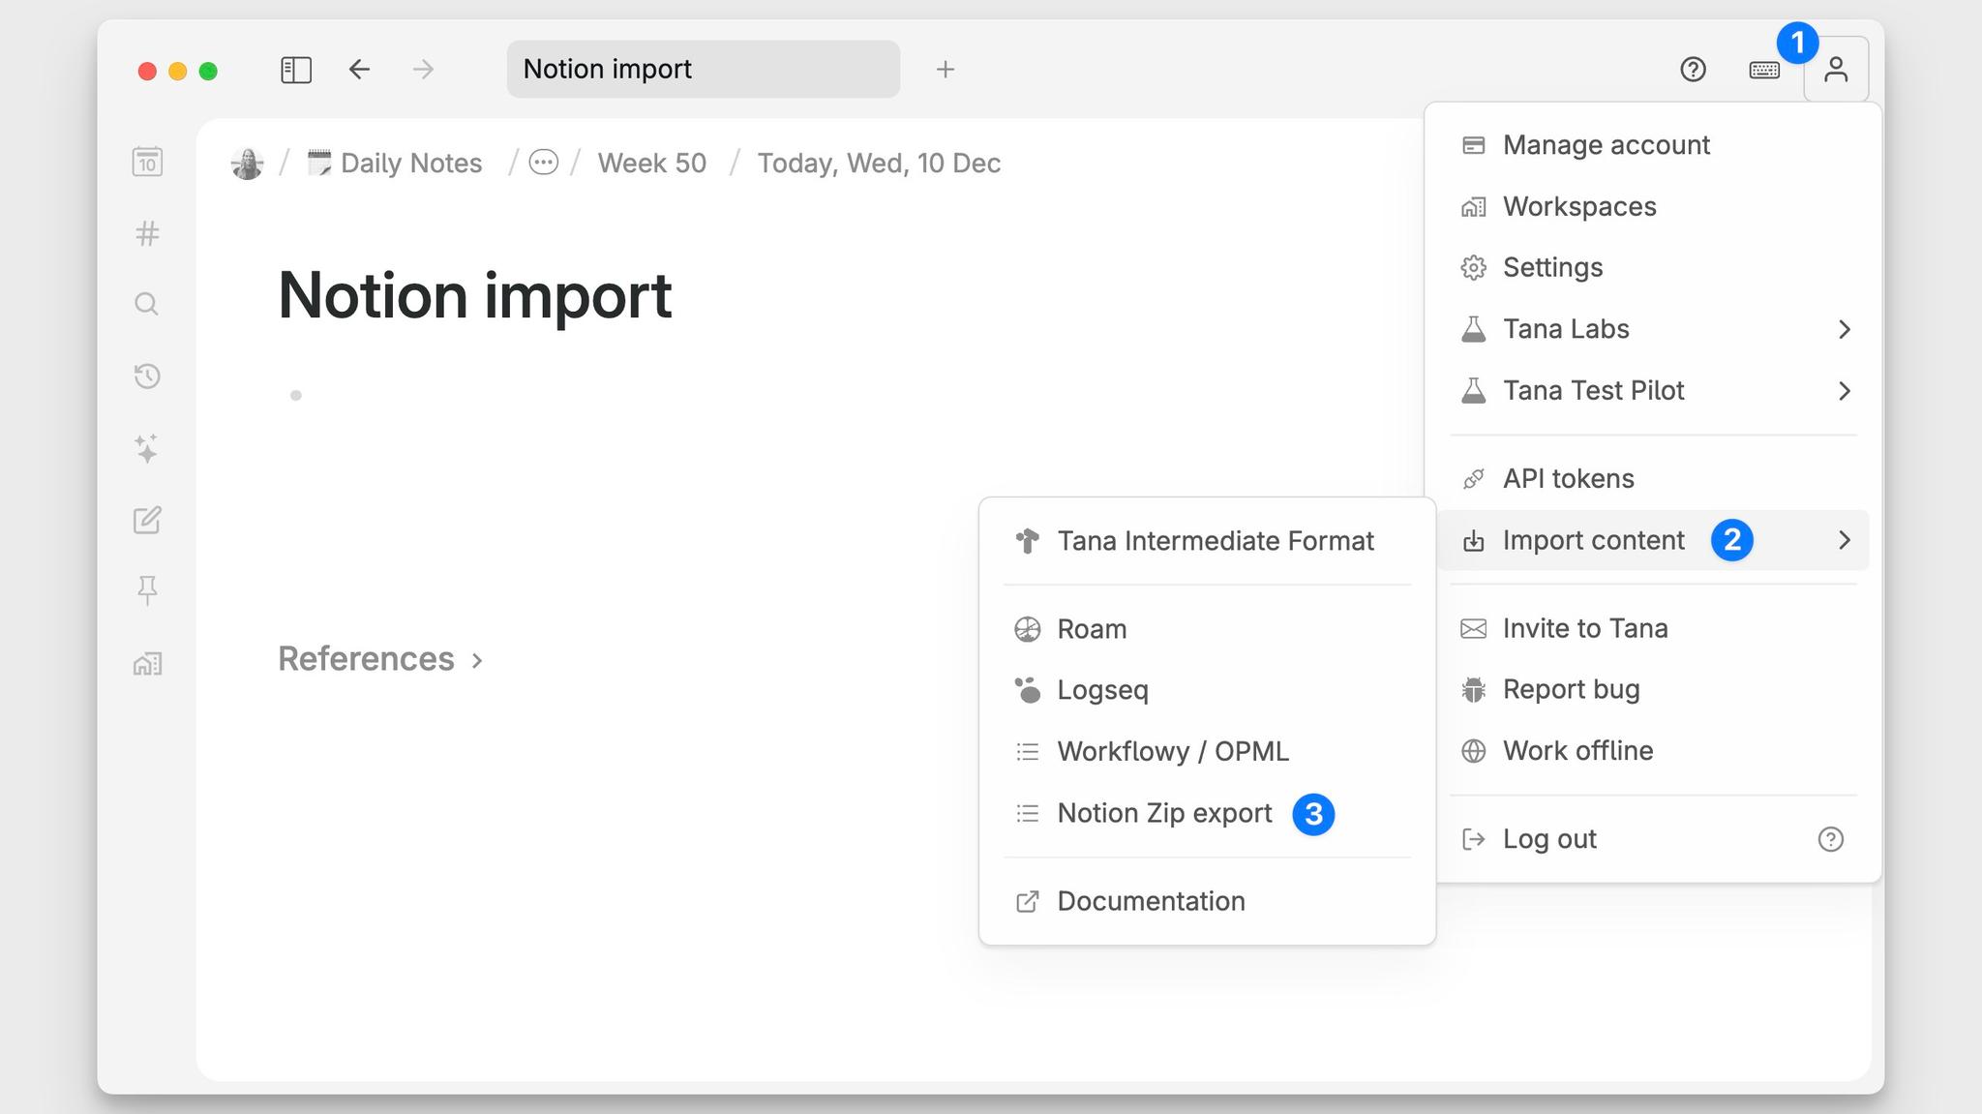Choose Tana Intermediate Format import
This screenshot has width=1982, height=1114.
coord(1207,541)
